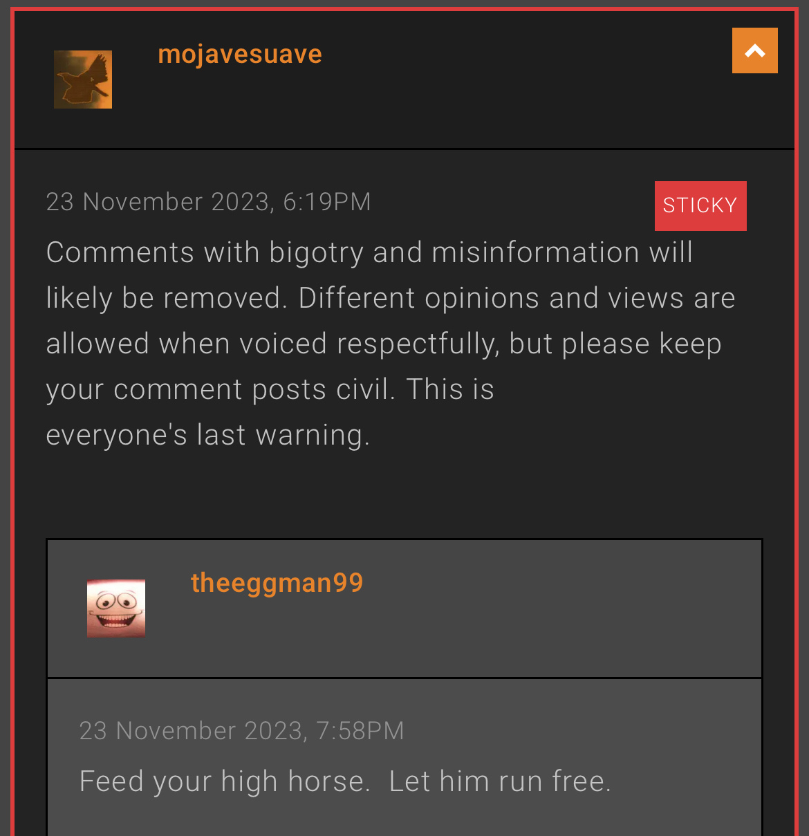Click the red STICKY badge
809x836 pixels.
coord(700,205)
